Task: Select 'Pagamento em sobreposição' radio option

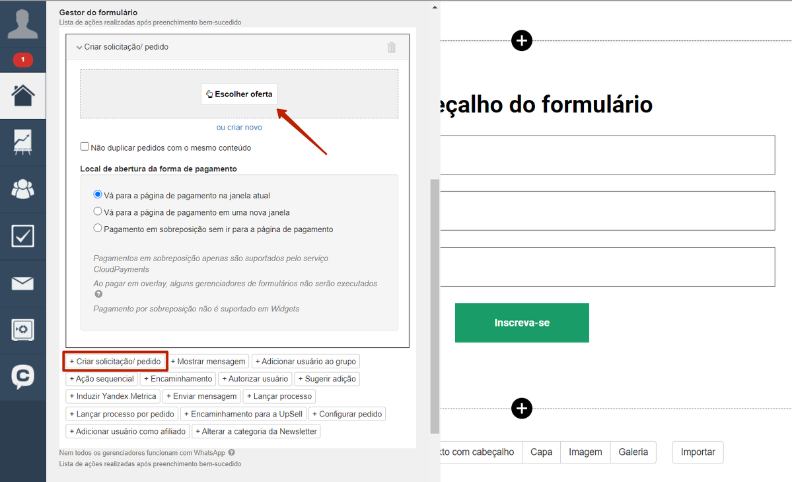Action: coord(98,228)
